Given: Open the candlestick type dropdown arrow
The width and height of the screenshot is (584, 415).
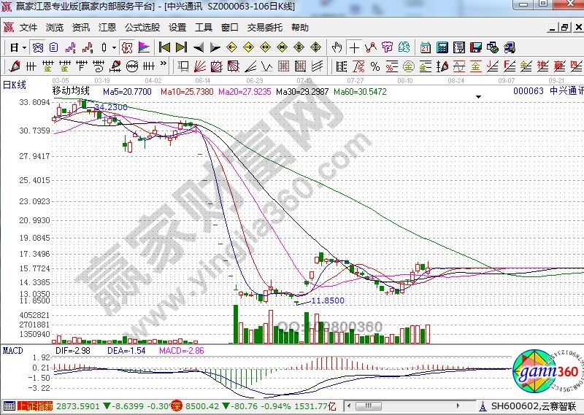Looking at the screenshot, I should coord(114,47).
